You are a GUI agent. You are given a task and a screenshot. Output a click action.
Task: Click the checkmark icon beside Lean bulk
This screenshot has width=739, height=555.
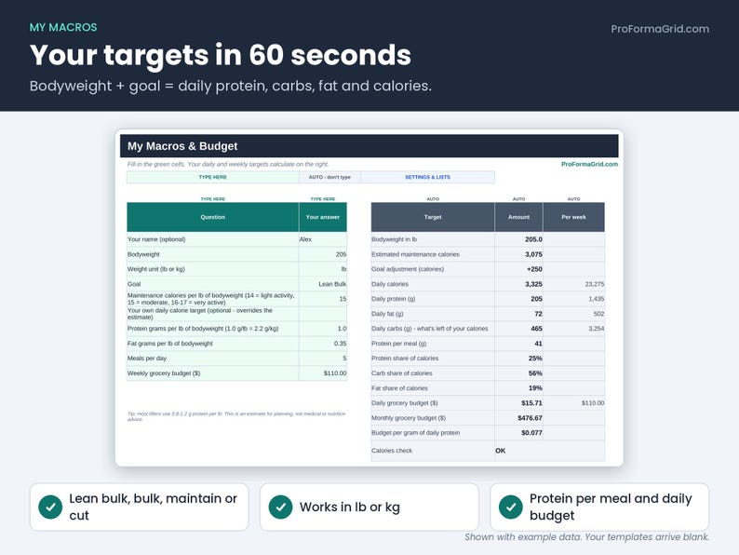coord(50,507)
